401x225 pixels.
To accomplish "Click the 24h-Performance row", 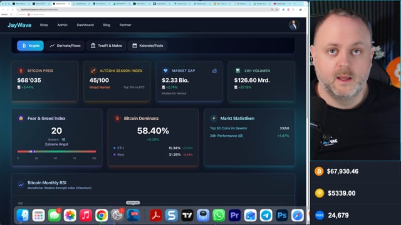I will 249,136.
